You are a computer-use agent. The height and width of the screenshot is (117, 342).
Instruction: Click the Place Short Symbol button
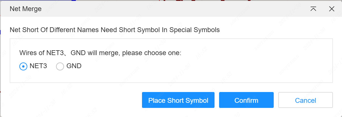pyautogui.click(x=178, y=100)
